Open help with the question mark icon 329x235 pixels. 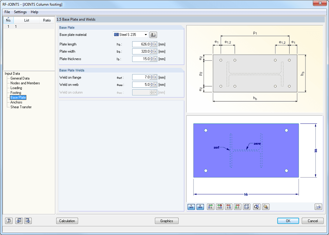[x=9, y=221]
